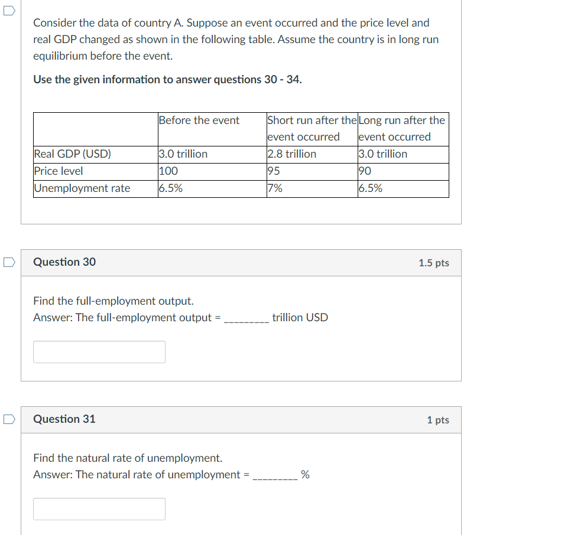This screenshot has height=535, width=587.
Task: Click inside Question 30 answer box
Action: 99,351
